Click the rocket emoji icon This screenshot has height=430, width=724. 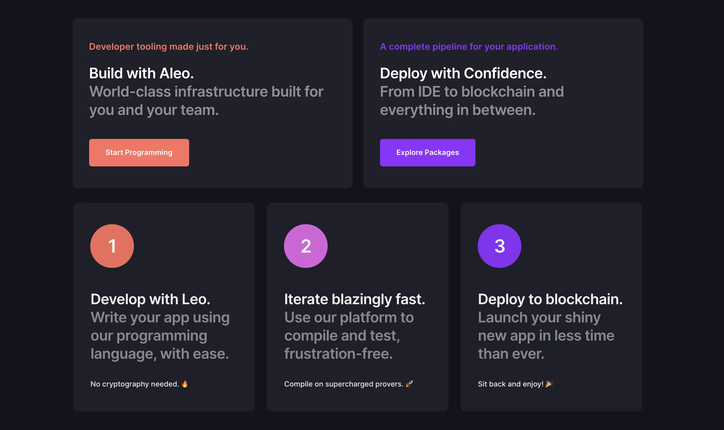point(409,384)
